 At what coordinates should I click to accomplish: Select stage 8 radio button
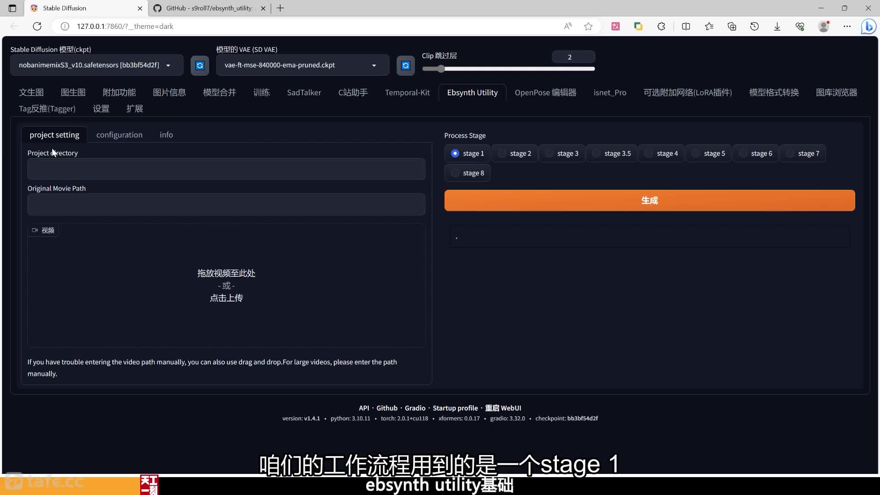point(467,173)
